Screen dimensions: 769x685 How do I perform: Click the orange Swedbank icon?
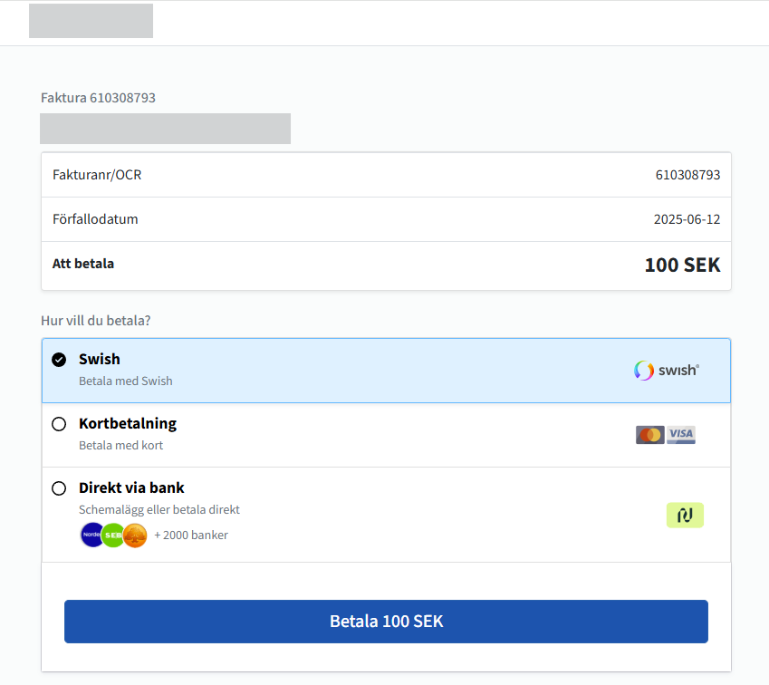(x=135, y=535)
